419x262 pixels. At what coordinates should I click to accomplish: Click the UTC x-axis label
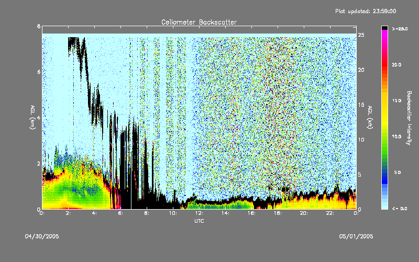tap(199, 221)
